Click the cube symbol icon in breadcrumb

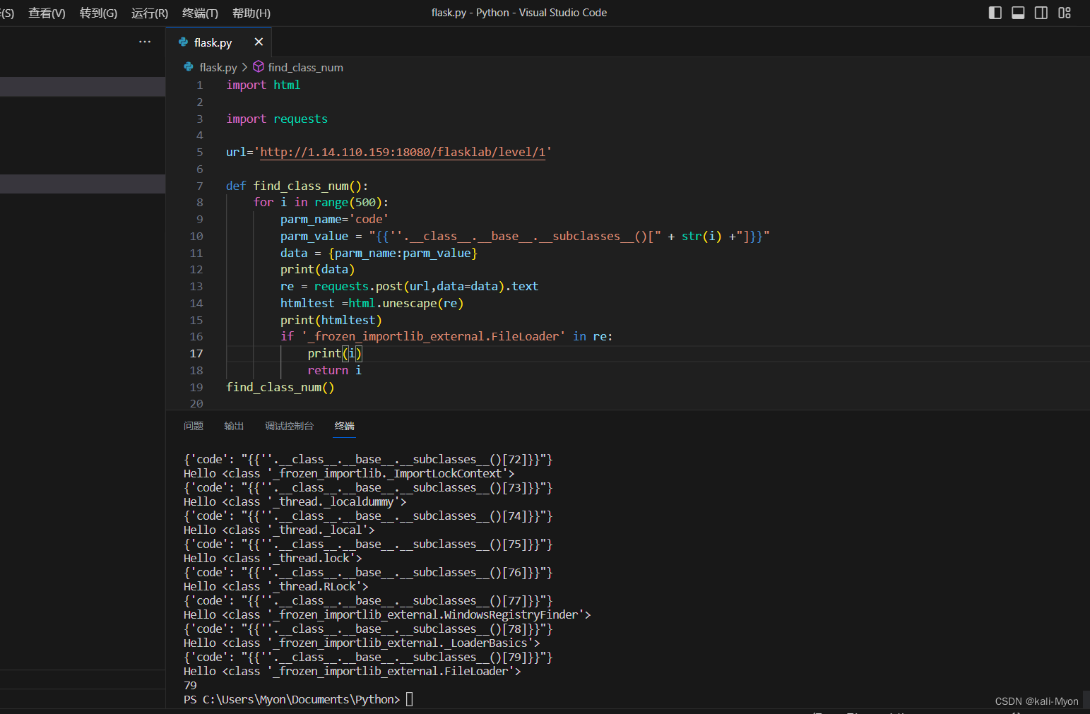[x=259, y=66]
